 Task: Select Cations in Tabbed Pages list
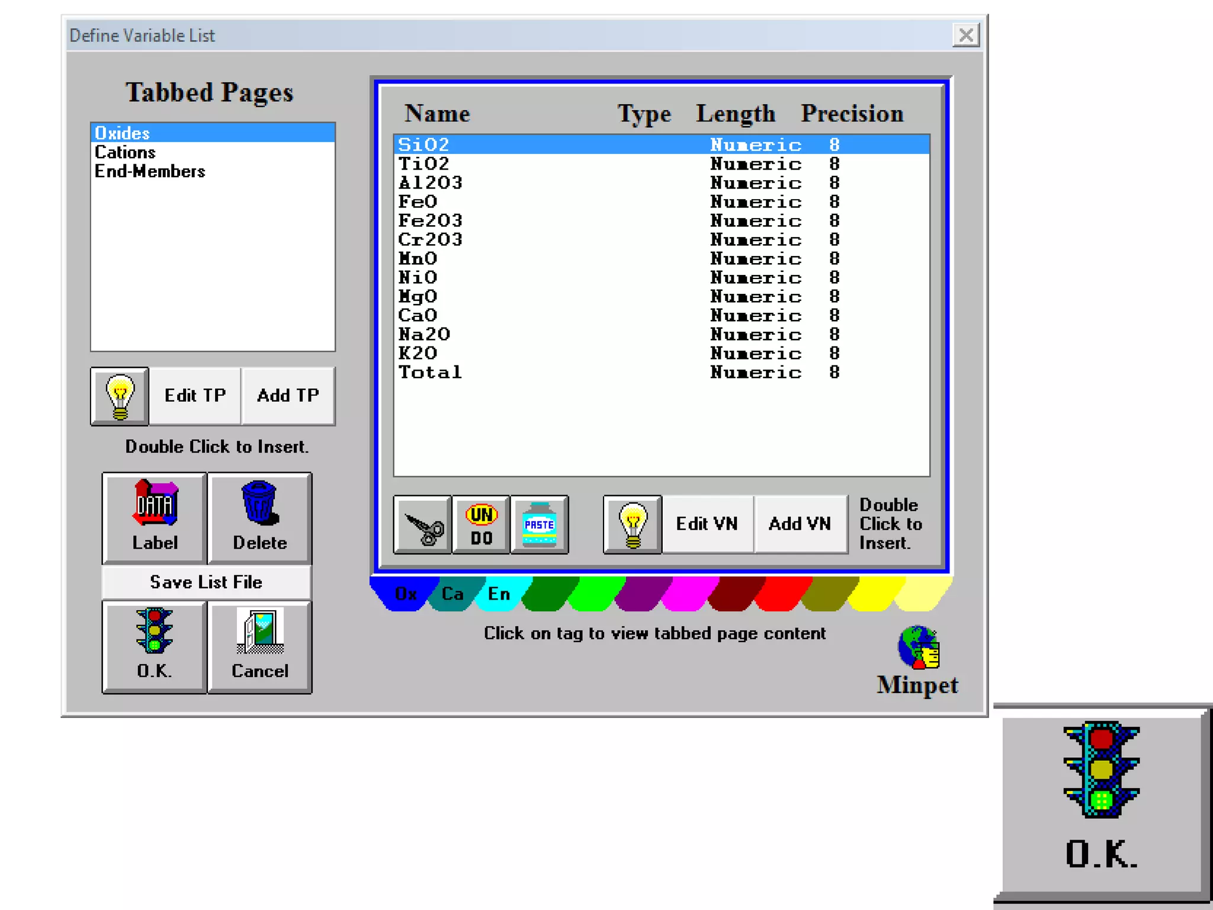[126, 152]
